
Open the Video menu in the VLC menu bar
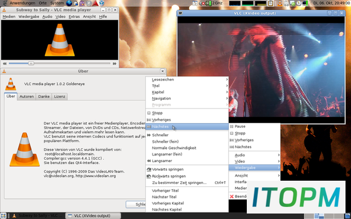[x=60, y=16]
